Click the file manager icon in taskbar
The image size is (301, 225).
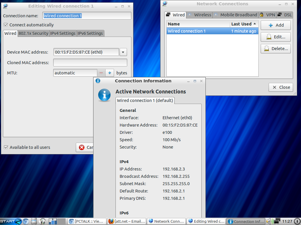point(34,221)
